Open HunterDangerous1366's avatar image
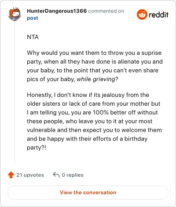176x207 pixels. (x=15, y=14)
